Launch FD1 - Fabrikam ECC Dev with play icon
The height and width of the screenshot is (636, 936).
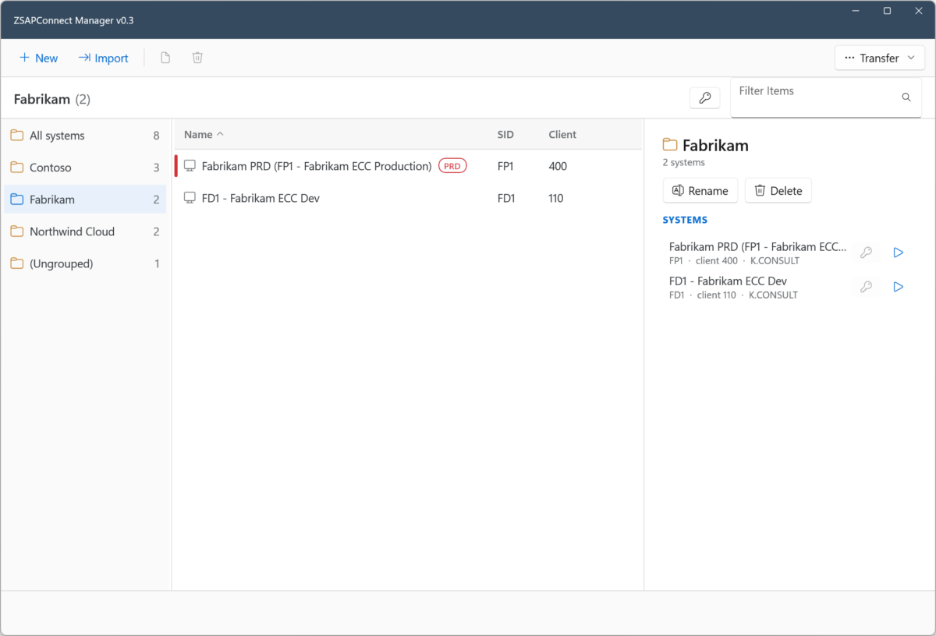point(899,287)
